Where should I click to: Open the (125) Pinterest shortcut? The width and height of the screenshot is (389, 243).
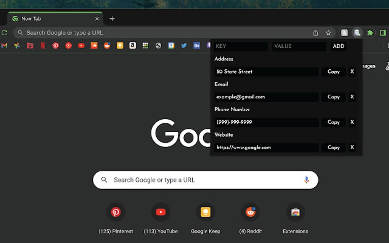pyautogui.click(x=116, y=219)
